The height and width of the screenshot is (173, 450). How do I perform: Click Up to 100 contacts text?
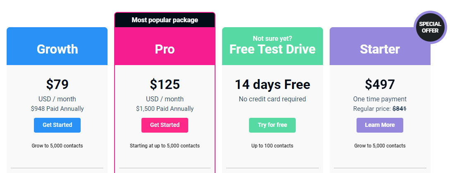(272, 146)
